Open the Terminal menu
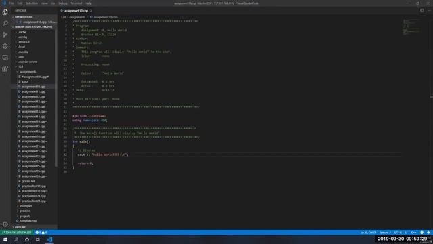 coord(76,3)
